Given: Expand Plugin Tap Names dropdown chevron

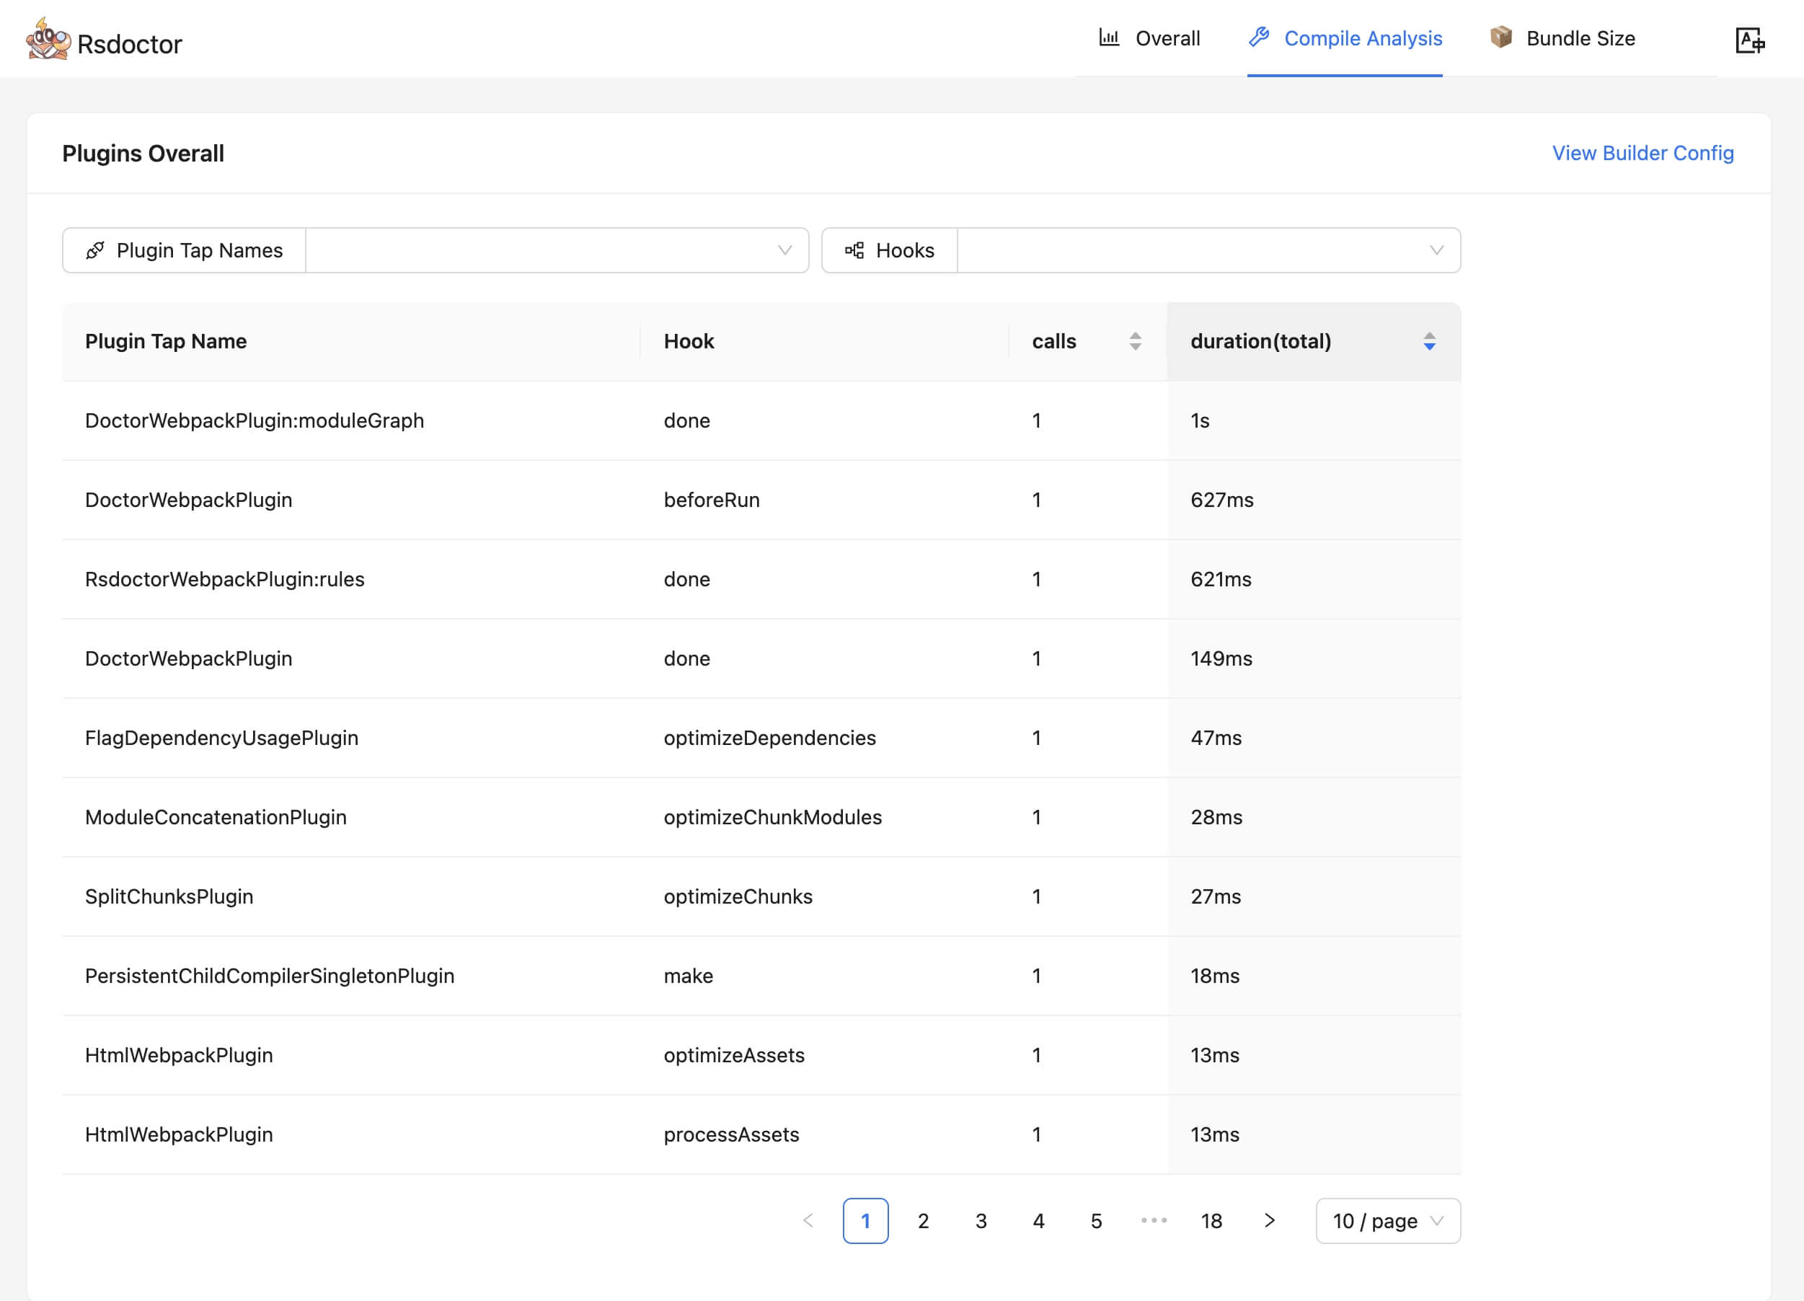Looking at the screenshot, I should [x=785, y=251].
